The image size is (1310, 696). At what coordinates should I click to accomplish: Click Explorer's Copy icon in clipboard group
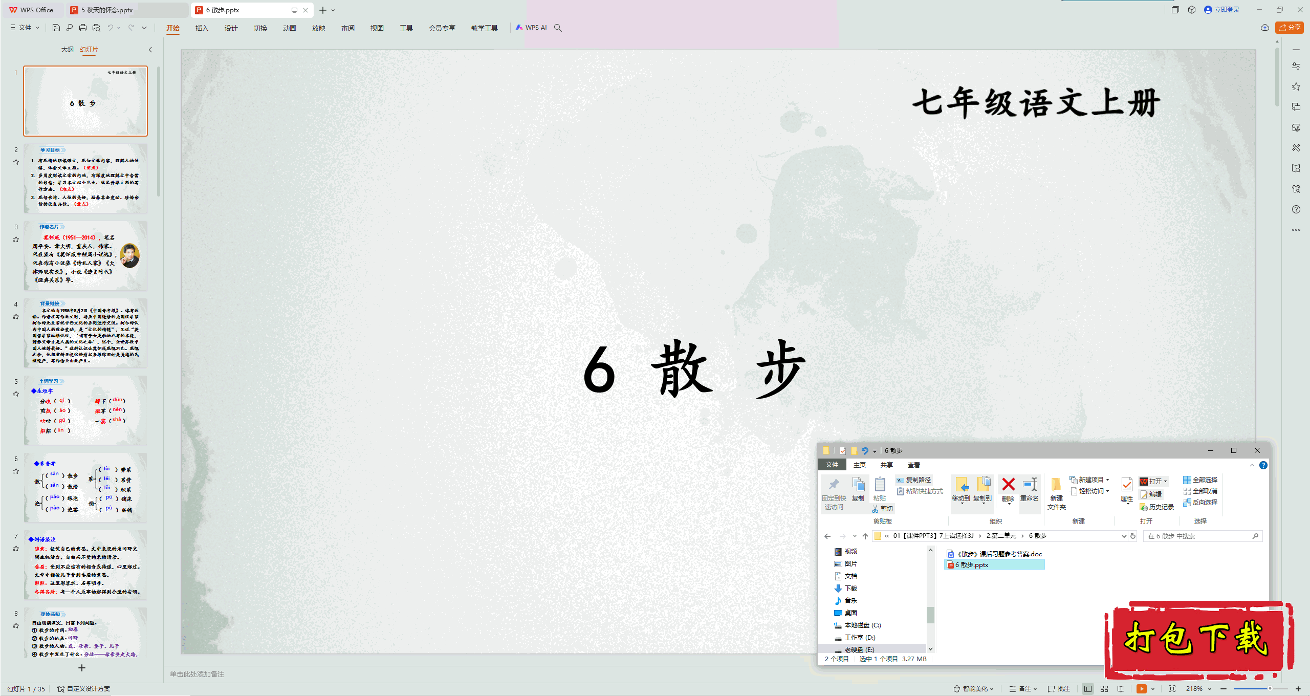click(858, 485)
